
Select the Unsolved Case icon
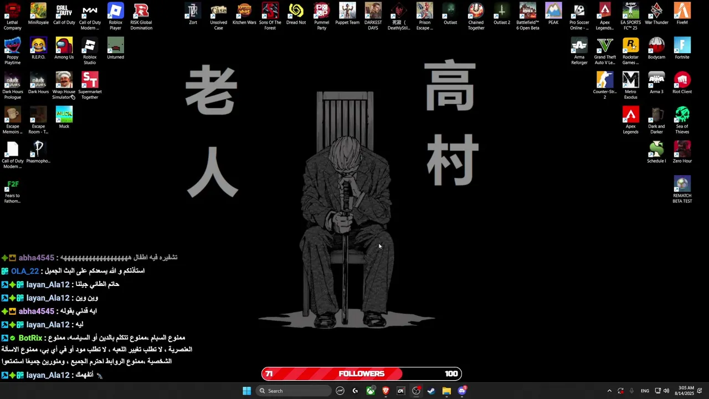[218, 17]
